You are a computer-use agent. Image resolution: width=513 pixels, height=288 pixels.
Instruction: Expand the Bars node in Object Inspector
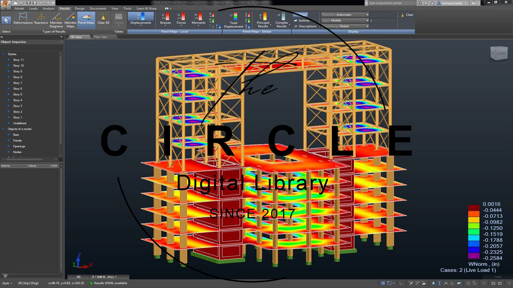pyautogui.click(x=9, y=135)
